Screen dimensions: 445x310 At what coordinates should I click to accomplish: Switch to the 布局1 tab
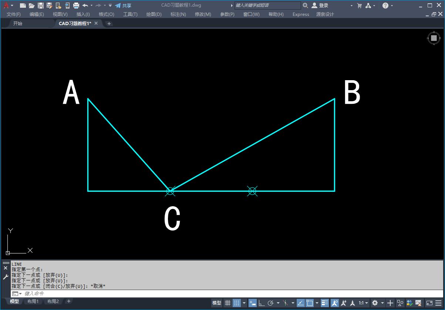point(33,301)
